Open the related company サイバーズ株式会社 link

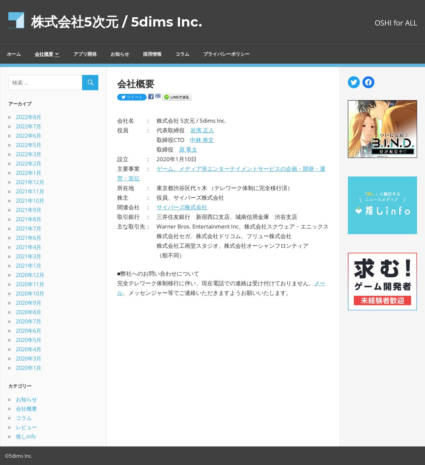(182, 207)
